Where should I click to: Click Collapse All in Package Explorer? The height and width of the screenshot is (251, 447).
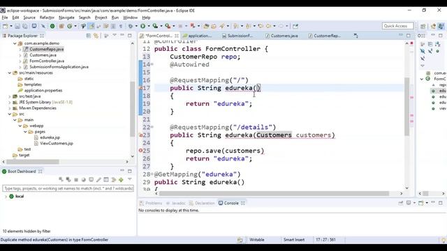(x=89, y=36)
